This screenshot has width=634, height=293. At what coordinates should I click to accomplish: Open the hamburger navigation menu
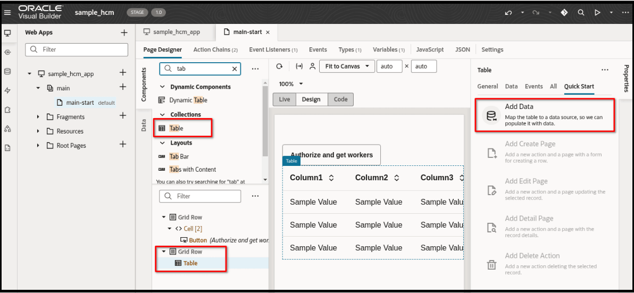[7, 13]
